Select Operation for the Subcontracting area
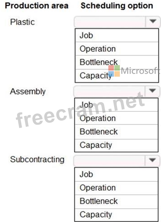This screenshot has width=161, height=222. click(117, 188)
